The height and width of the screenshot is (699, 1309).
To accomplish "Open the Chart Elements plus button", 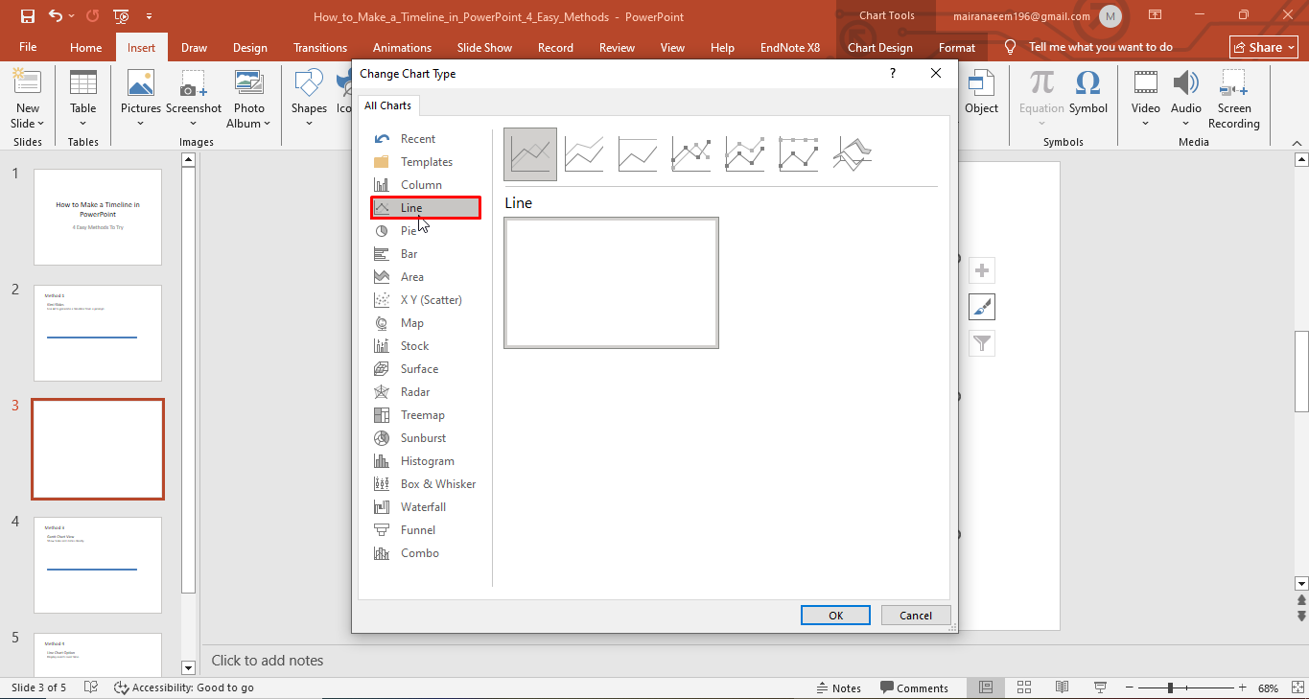I will [981, 270].
